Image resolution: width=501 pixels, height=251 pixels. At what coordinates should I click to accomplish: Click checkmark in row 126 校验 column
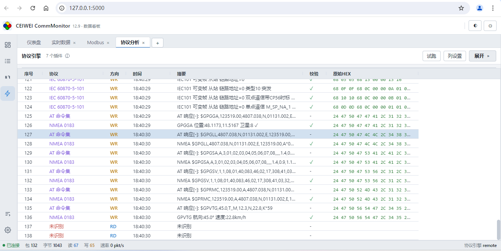click(x=311, y=125)
